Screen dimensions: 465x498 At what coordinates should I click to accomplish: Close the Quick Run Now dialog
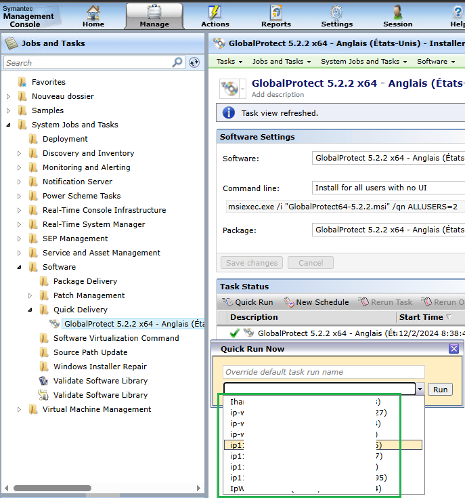click(x=454, y=349)
